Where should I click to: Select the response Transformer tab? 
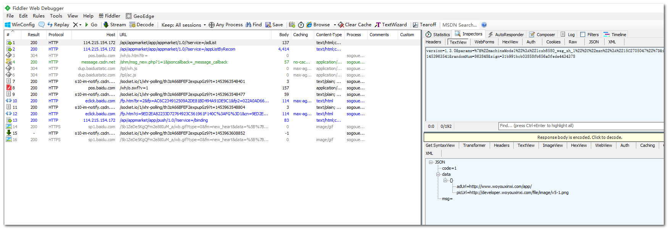click(474, 146)
